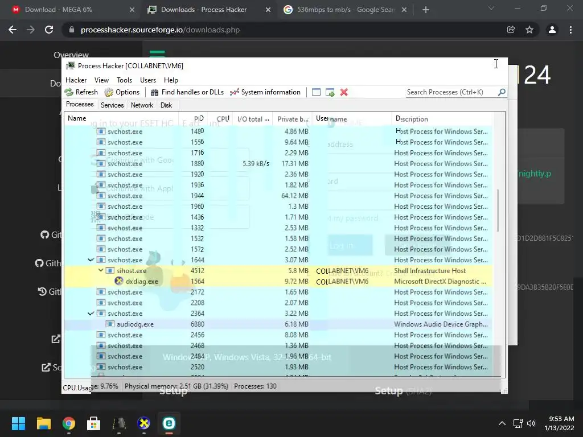Open the View menu
583x437 pixels.
(101, 80)
